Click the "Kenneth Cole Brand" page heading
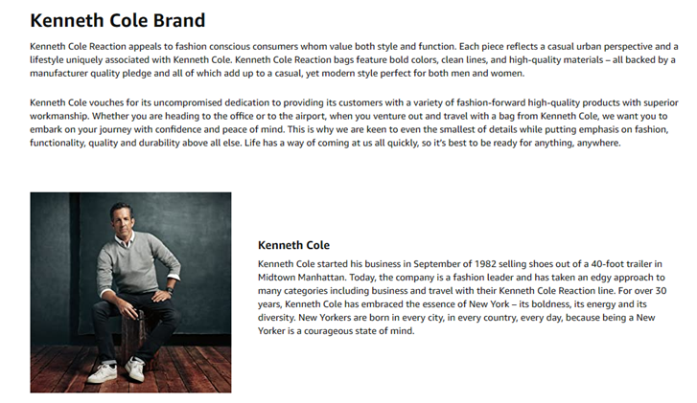This screenshot has height=403, width=697. (x=118, y=19)
